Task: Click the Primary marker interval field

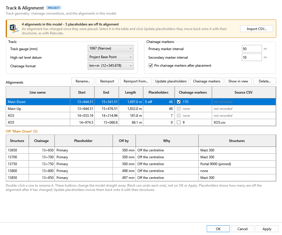Action: click(252, 49)
